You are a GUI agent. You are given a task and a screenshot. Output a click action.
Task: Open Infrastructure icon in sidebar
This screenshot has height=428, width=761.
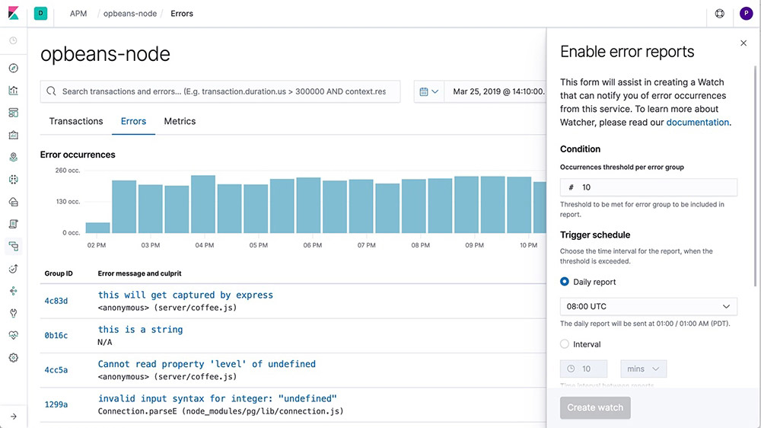coord(13,202)
